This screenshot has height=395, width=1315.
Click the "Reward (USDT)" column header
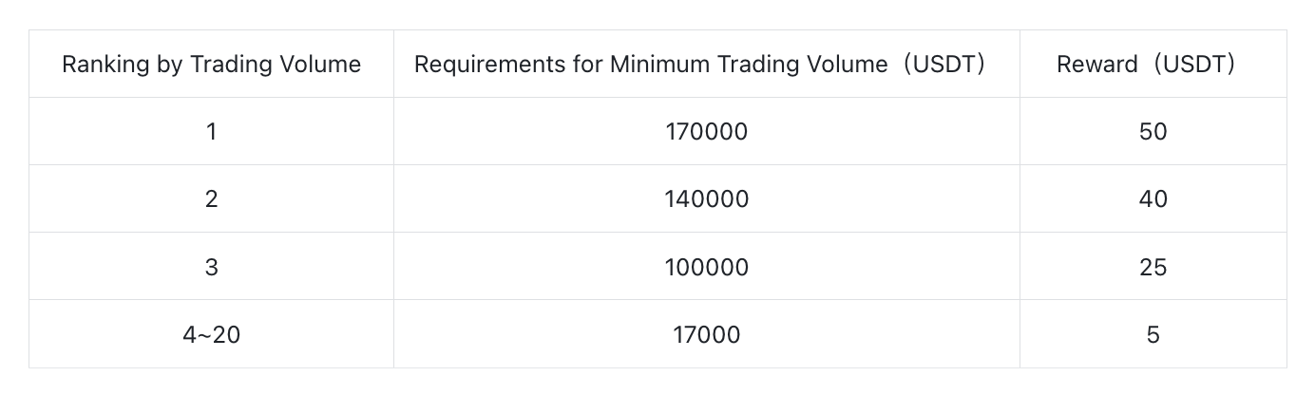pyautogui.click(x=1153, y=65)
